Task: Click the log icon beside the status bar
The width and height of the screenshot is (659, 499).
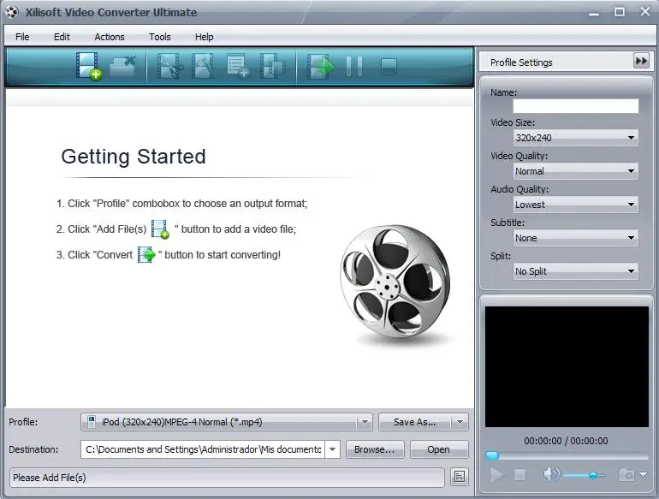Action: (x=460, y=477)
